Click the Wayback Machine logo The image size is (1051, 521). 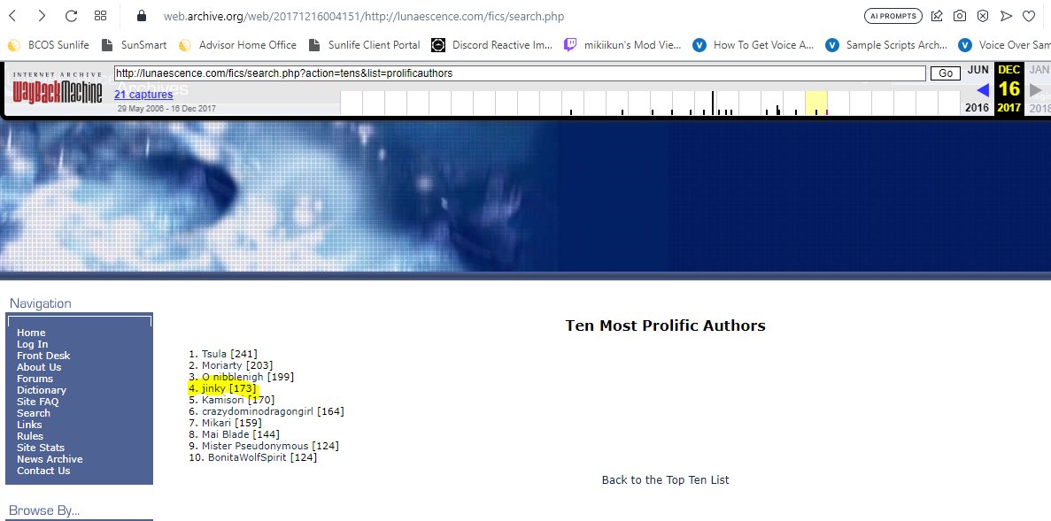point(58,88)
